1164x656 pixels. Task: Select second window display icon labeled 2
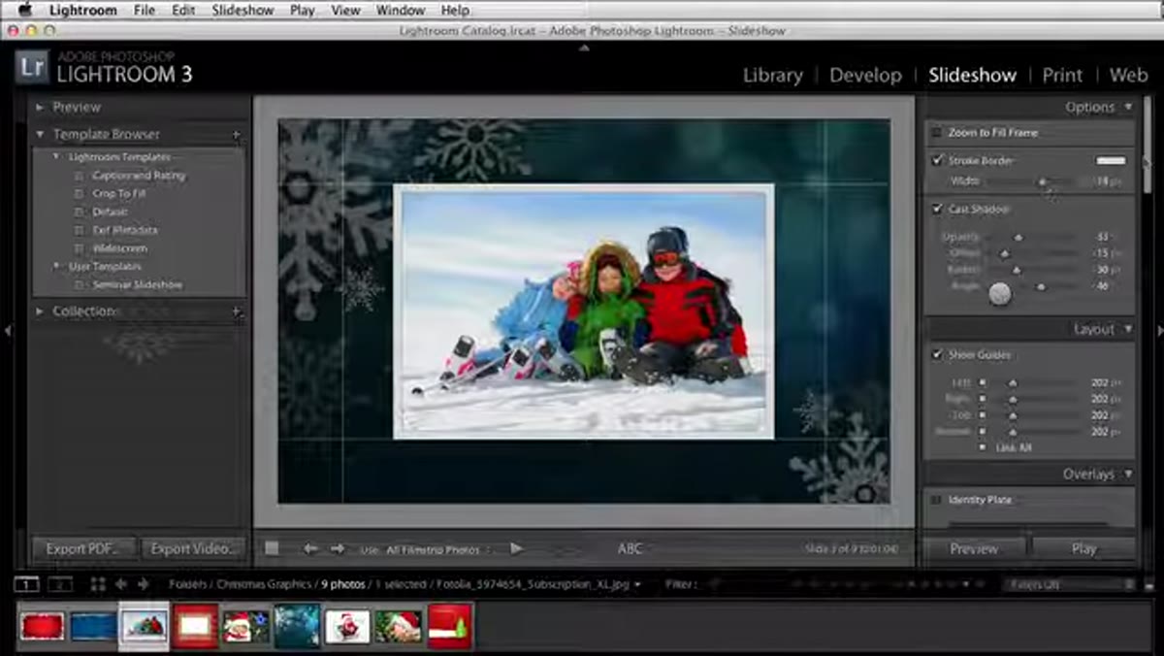pyautogui.click(x=60, y=584)
